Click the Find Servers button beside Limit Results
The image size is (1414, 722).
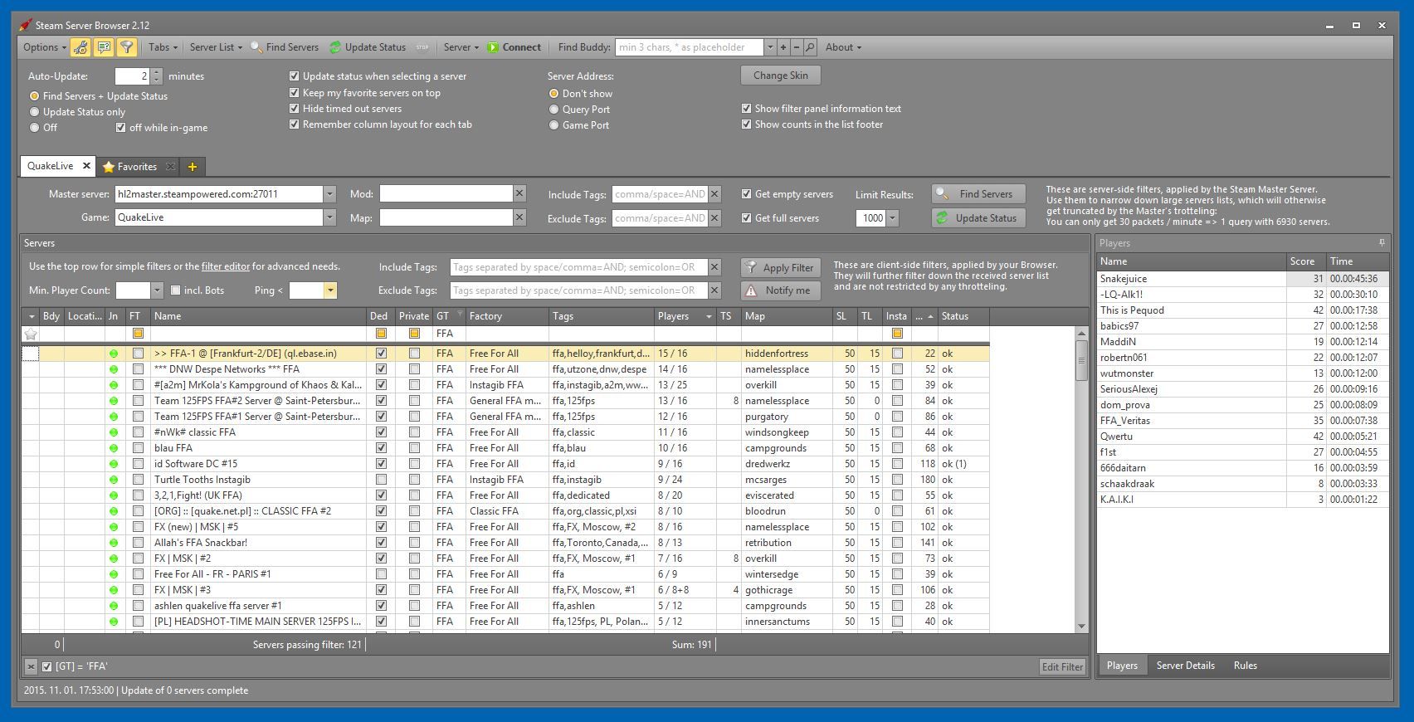978,194
